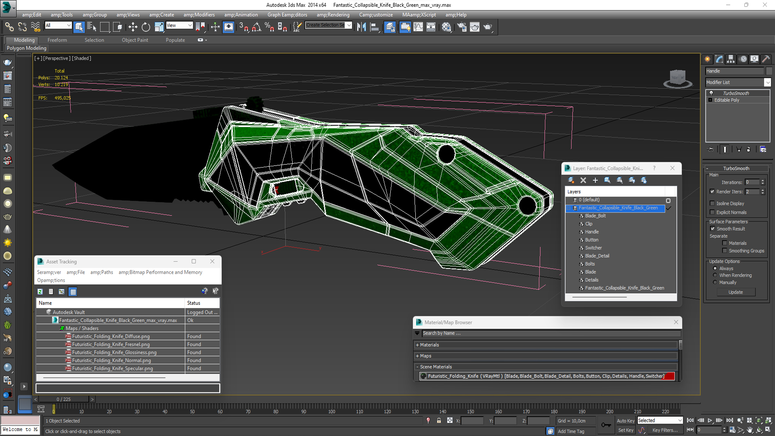Click the Help icon in Asset Tracking
775x436 pixels.
[205, 291]
